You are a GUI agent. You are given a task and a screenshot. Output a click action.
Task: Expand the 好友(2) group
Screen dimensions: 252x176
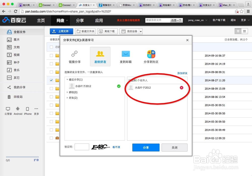pos(67,98)
